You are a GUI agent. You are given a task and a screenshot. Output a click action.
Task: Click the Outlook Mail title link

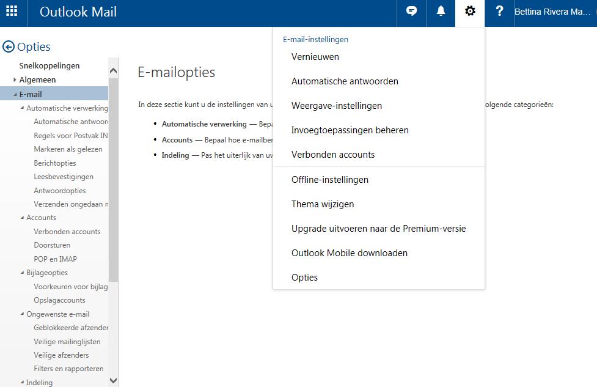click(x=78, y=12)
